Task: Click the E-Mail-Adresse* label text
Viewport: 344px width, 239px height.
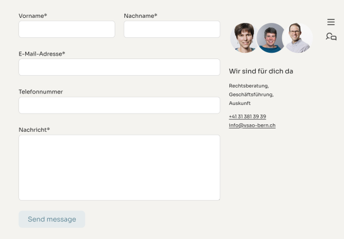Action: (x=42, y=54)
